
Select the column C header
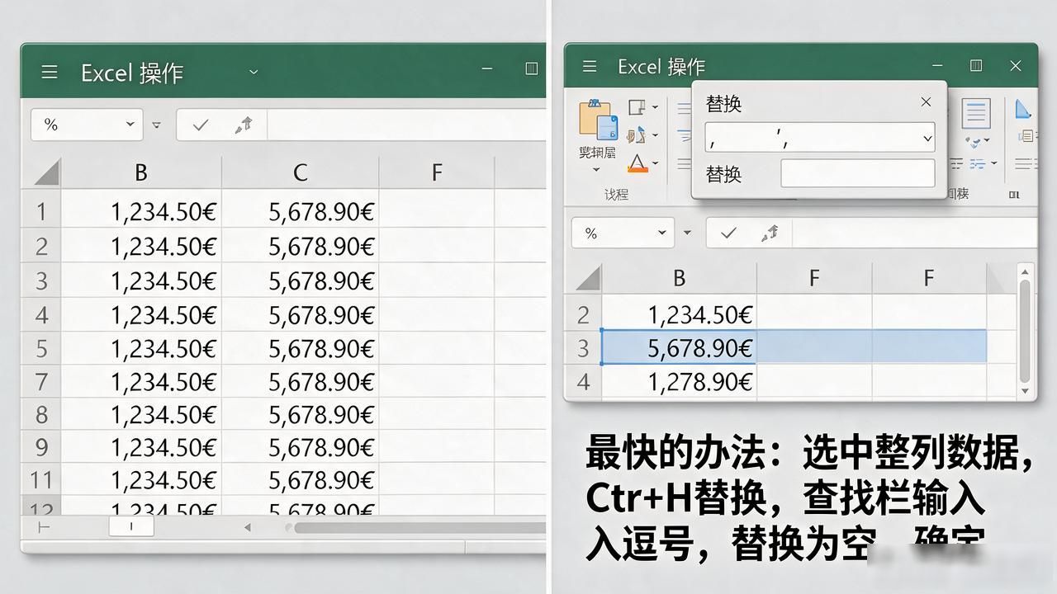coord(300,172)
